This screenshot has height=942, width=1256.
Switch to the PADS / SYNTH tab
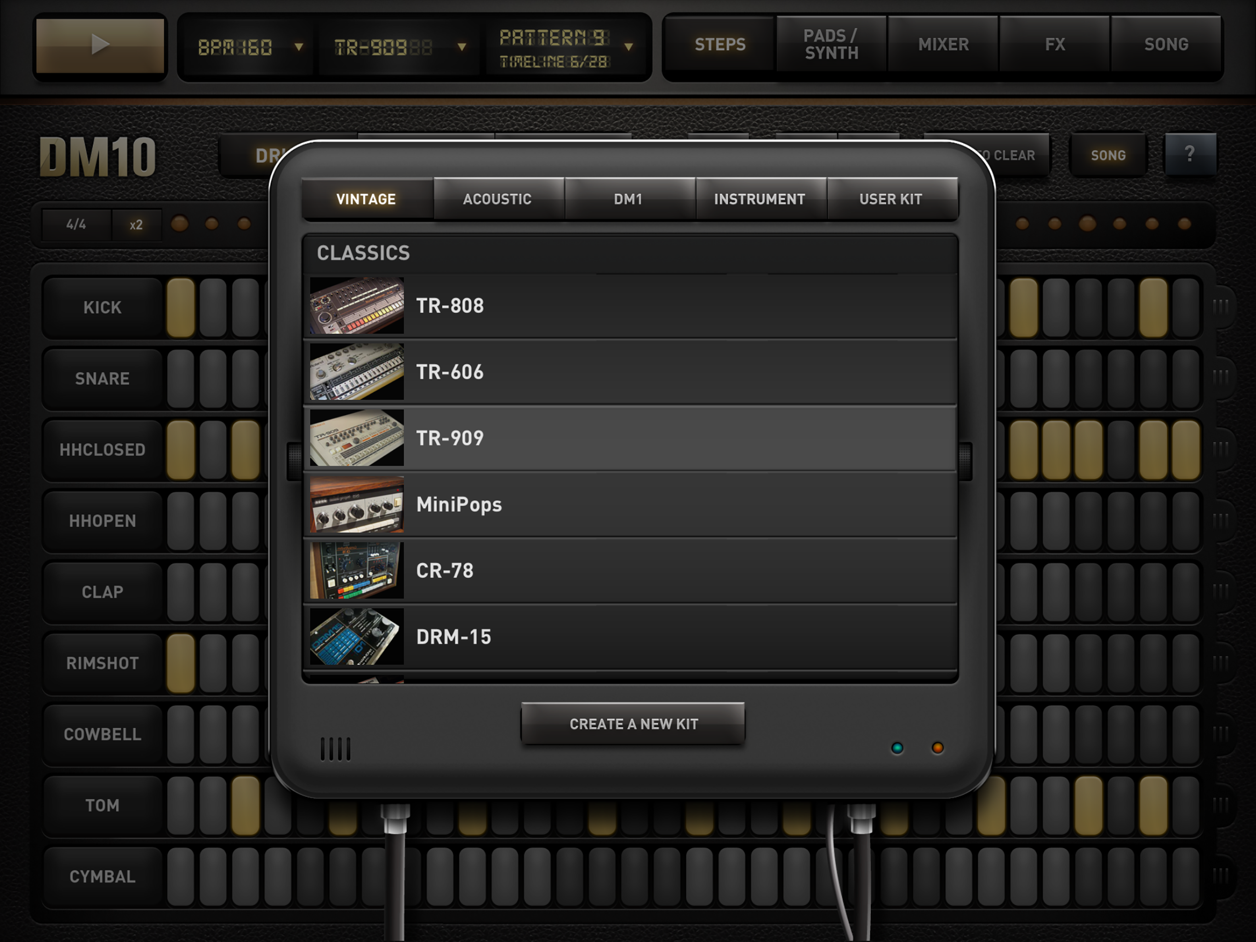click(x=831, y=44)
